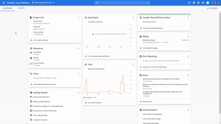This screenshot has width=221, height=124.
Task: Open Deploy a prebuilt solution
Action: coord(42,101)
